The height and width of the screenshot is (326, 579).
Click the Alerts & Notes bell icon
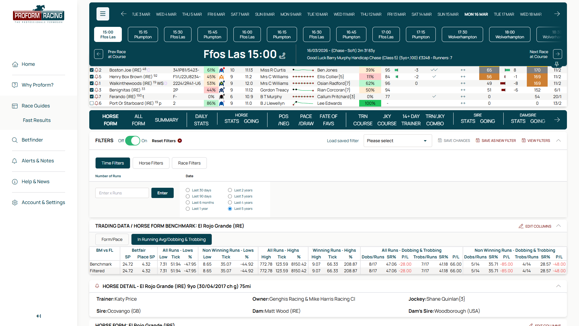[x=14, y=161]
